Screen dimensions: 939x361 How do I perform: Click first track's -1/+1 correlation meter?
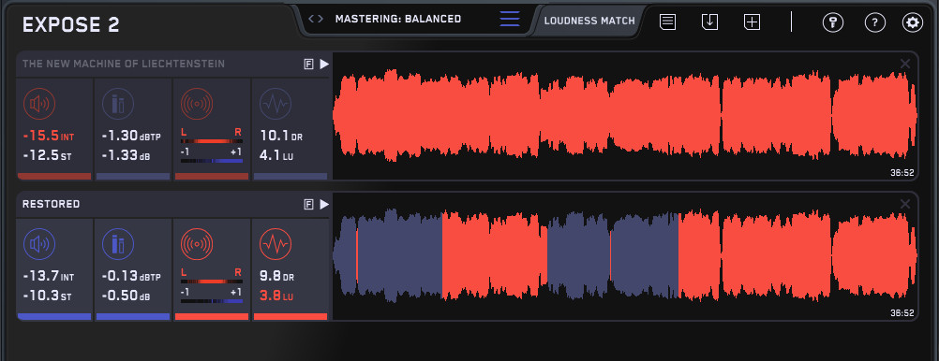212,161
